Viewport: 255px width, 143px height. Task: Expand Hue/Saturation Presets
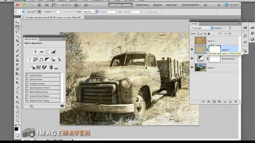(x=27, y=88)
